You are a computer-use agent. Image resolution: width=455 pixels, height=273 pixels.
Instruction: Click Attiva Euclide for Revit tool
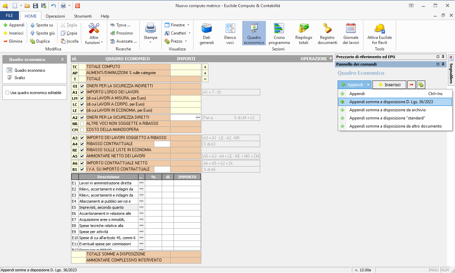coord(379,34)
